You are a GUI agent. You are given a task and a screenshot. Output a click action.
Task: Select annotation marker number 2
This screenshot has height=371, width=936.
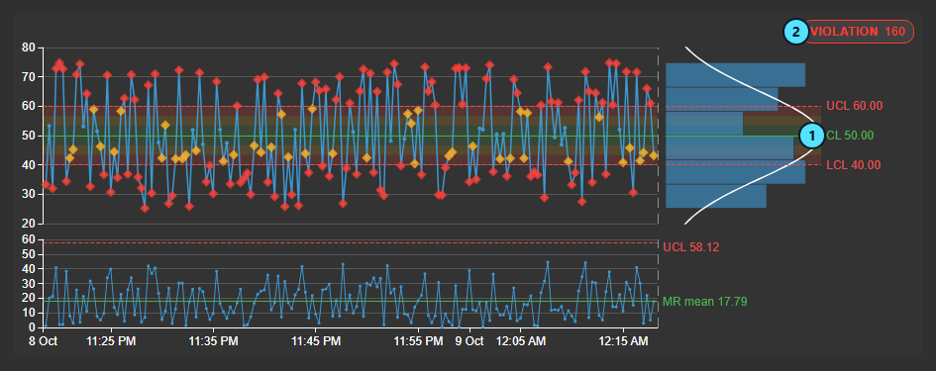[795, 32]
